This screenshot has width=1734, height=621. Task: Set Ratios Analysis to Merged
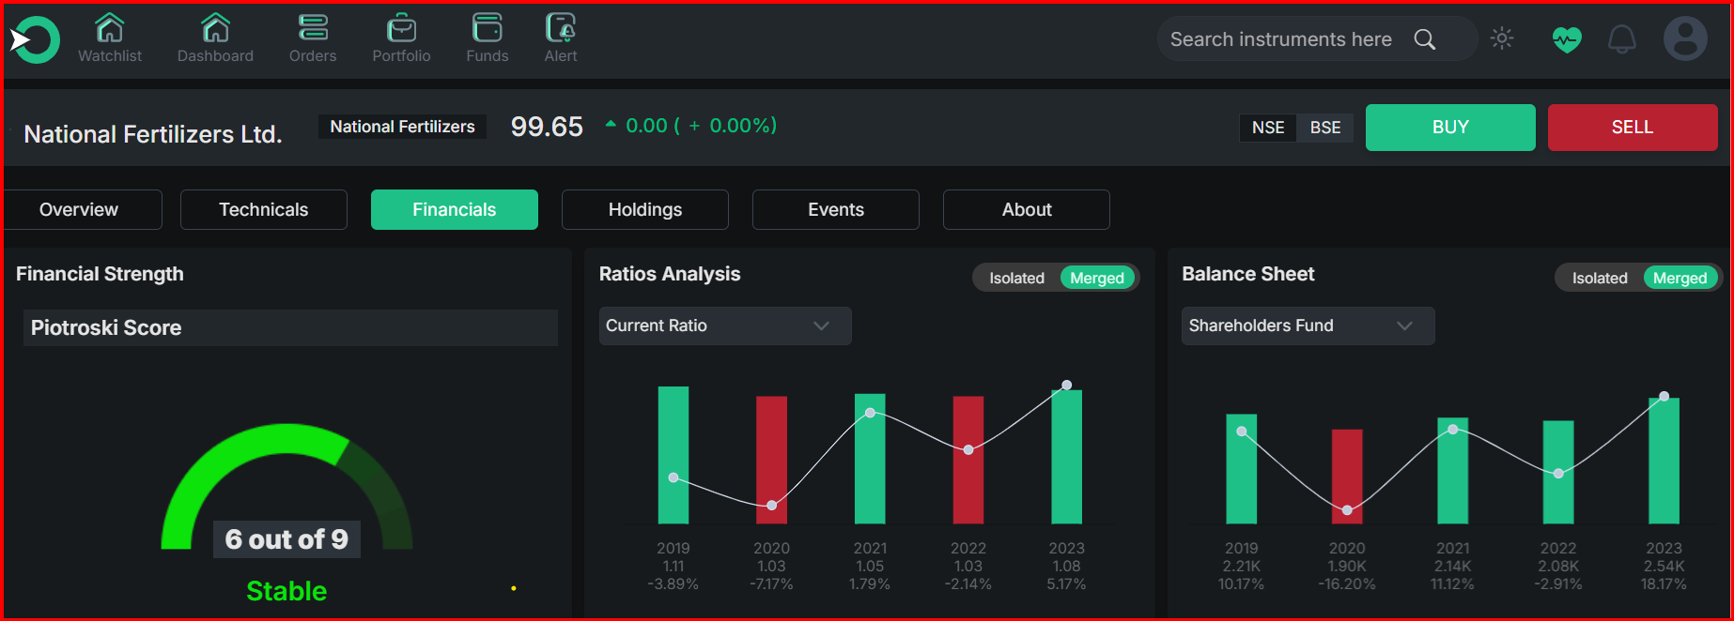pyautogui.click(x=1097, y=278)
